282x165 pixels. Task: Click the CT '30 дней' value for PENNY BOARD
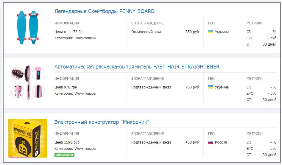pos(269,44)
